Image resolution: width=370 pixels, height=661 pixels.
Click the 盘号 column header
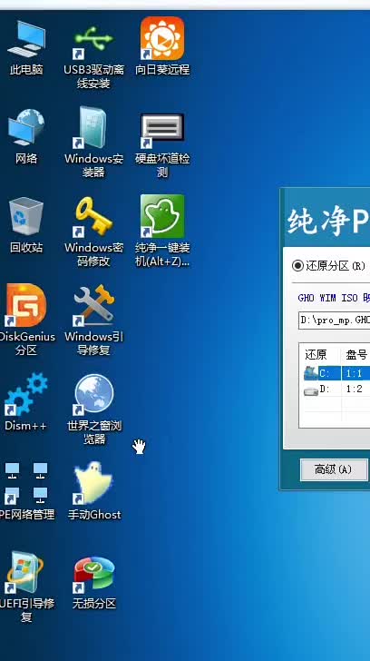357,354
